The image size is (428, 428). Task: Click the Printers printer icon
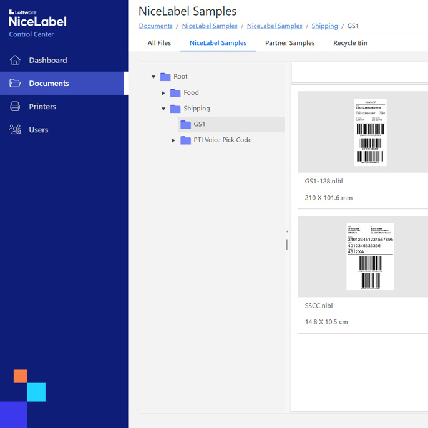point(15,107)
